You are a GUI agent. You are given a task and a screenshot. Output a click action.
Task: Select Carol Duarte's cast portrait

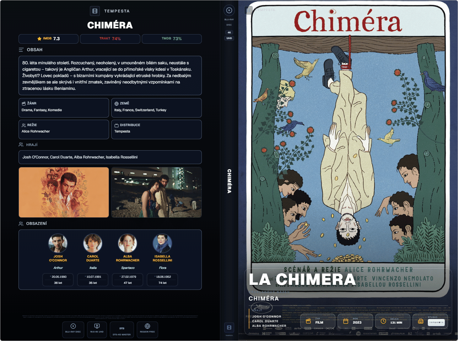click(93, 243)
